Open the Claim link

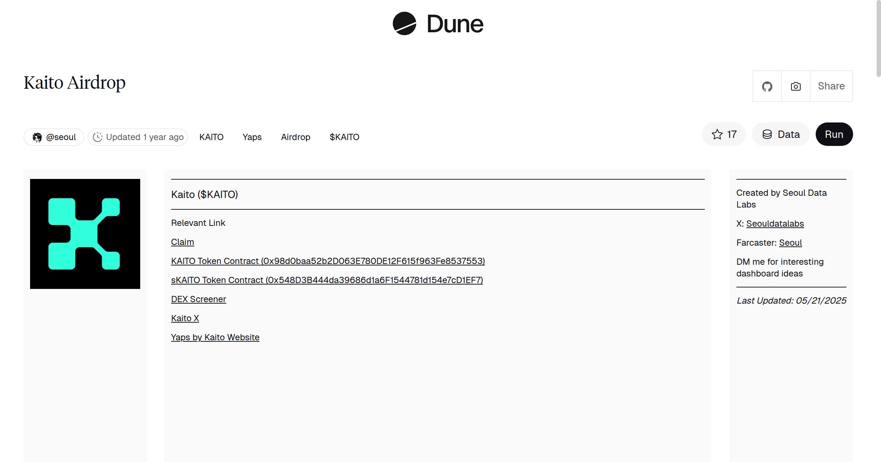[x=182, y=242]
